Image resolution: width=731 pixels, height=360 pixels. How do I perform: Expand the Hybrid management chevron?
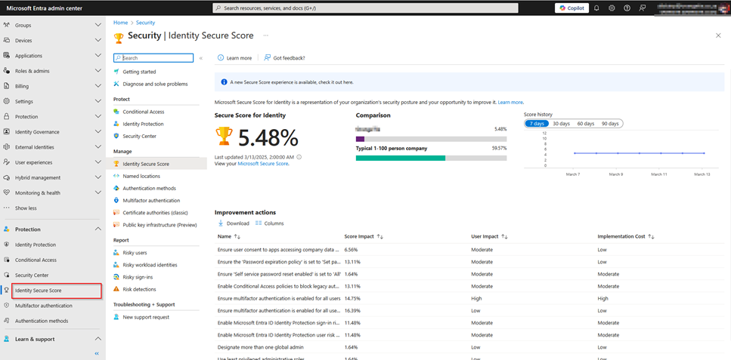[98, 177]
